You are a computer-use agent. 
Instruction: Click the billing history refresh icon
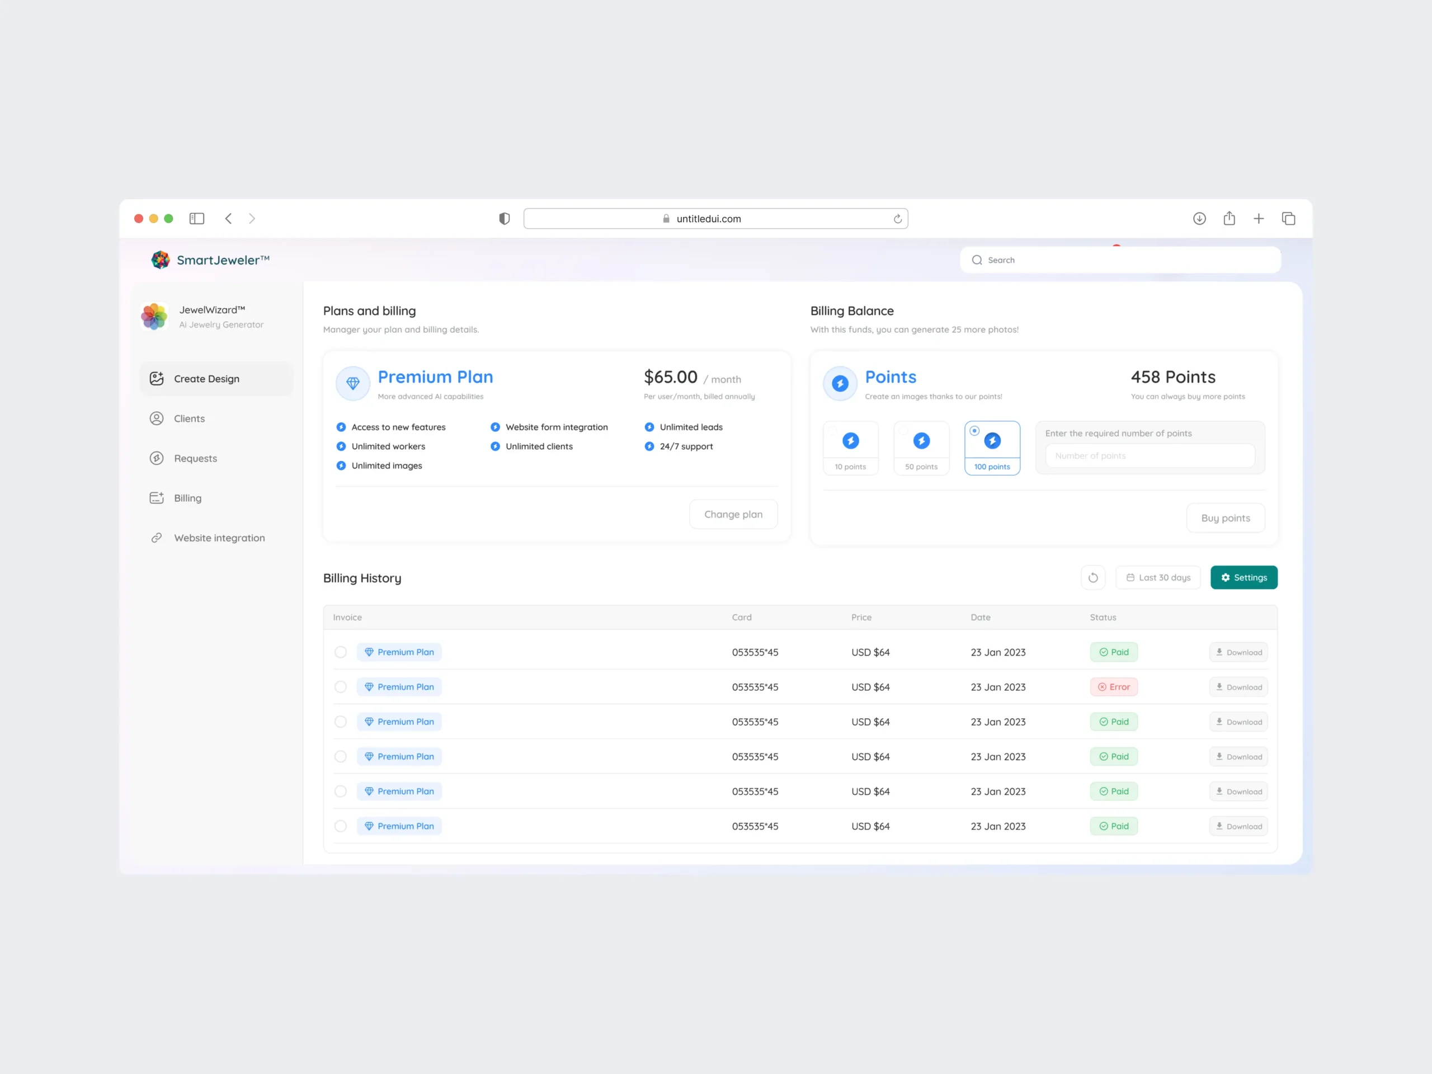(1093, 577)
